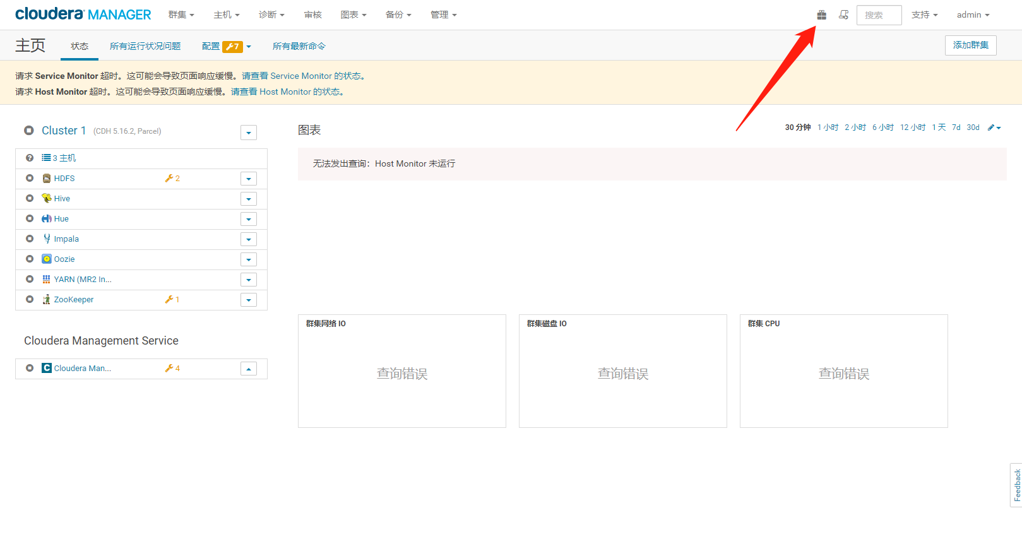Open the 管理 menu
The height and width of the screenshot is (556, 1022).
click(444, 15)
